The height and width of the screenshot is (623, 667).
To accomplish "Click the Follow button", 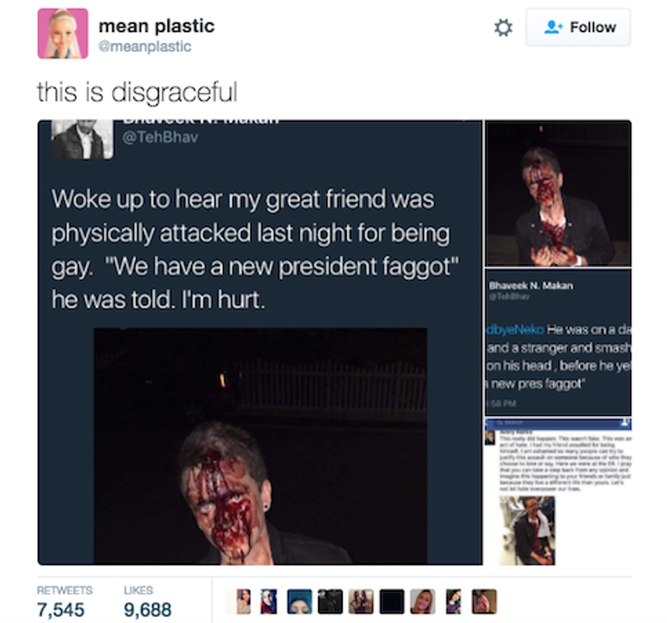I will pos(578,27).
